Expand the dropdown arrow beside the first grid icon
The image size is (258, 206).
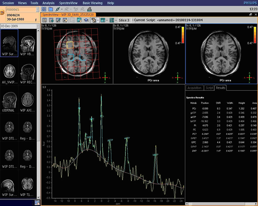[107, 20]
